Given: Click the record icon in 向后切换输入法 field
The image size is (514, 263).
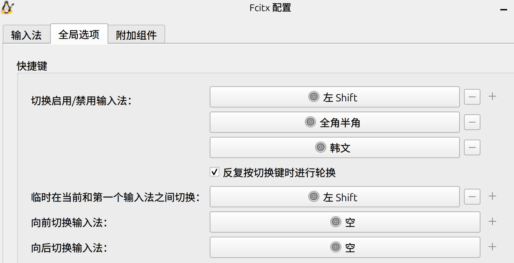Looking at the screenshot, I should (335, 247).
